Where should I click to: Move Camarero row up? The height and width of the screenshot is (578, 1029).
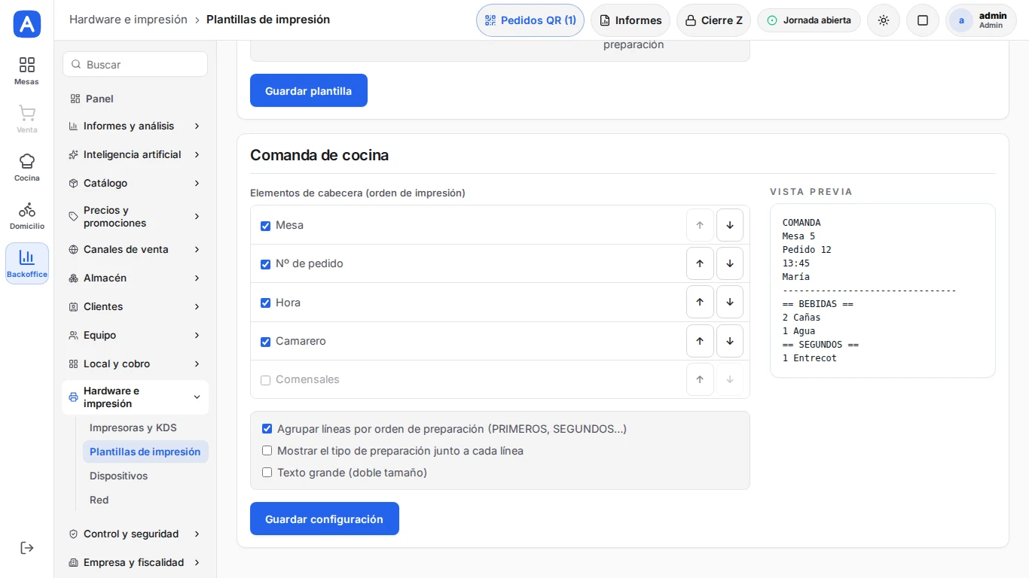click(x=700, y=341)
